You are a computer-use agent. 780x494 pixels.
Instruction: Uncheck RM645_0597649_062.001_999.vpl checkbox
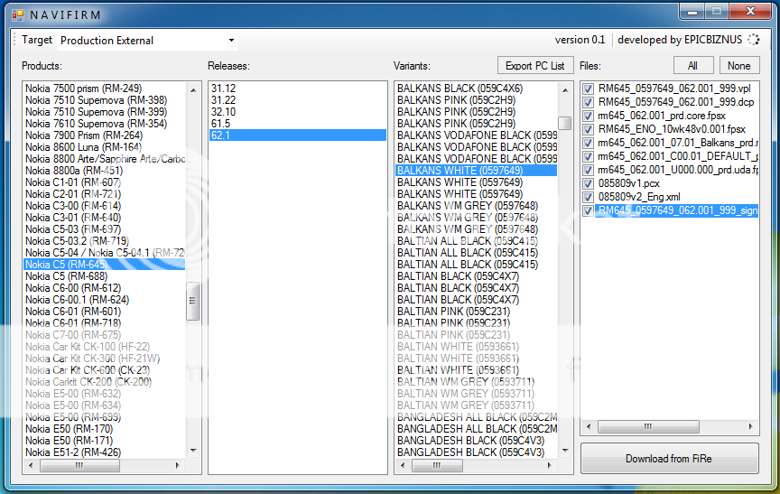[x=588, y=89]
